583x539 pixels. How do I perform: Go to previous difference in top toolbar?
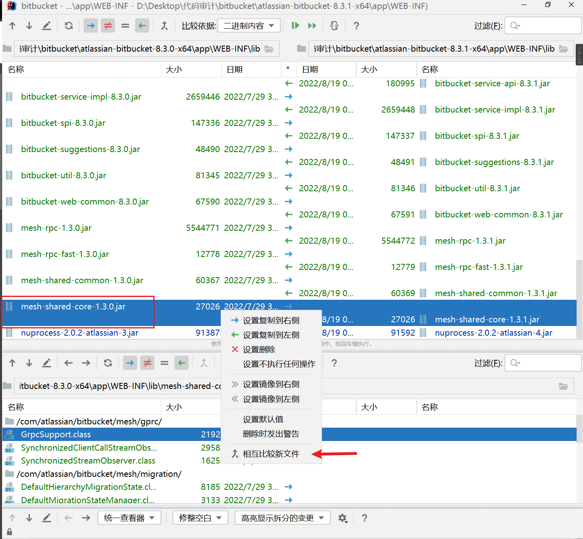coord(13,26)
